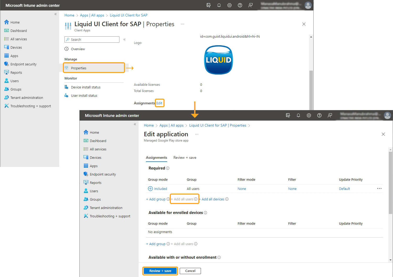Click the Cancel button
This screenshot has height=277, width=393.
(x=190, y=271)
